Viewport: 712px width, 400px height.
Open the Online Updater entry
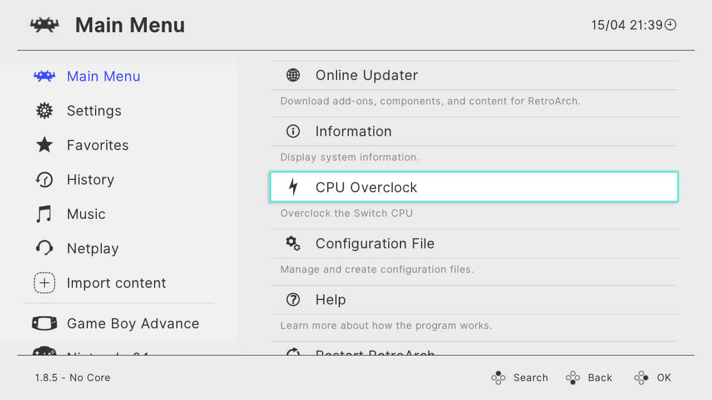[474, 75]
